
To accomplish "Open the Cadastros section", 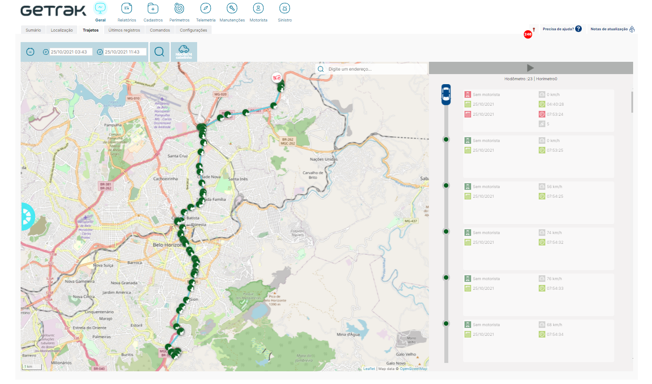I will click(x=153, y=8).
